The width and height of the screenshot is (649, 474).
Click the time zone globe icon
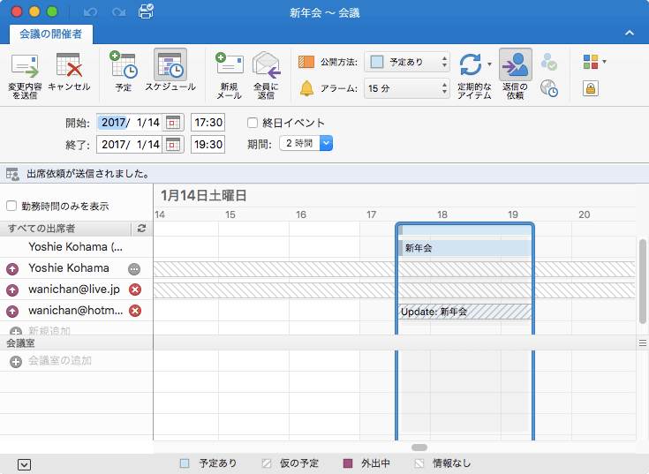pyautogui.click(x=549, y=88)
